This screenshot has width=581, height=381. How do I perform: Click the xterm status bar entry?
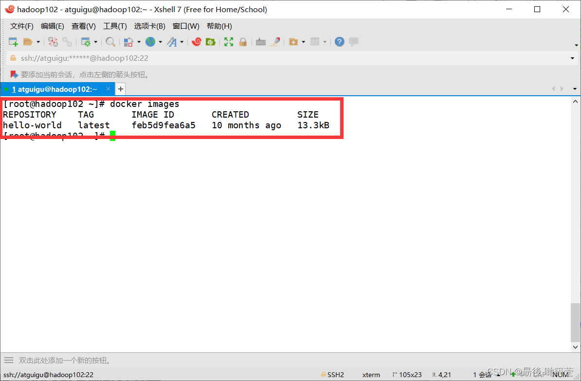(371, 375)
